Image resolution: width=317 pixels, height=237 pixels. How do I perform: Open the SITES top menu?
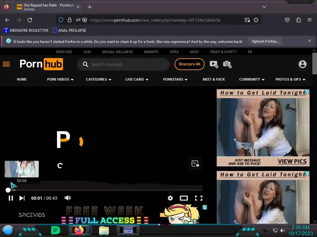(x=174, y=52)
